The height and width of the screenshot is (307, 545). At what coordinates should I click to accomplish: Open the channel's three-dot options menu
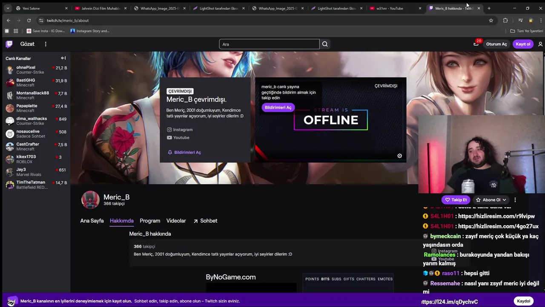pyautogui.click(x=515, y=200)
